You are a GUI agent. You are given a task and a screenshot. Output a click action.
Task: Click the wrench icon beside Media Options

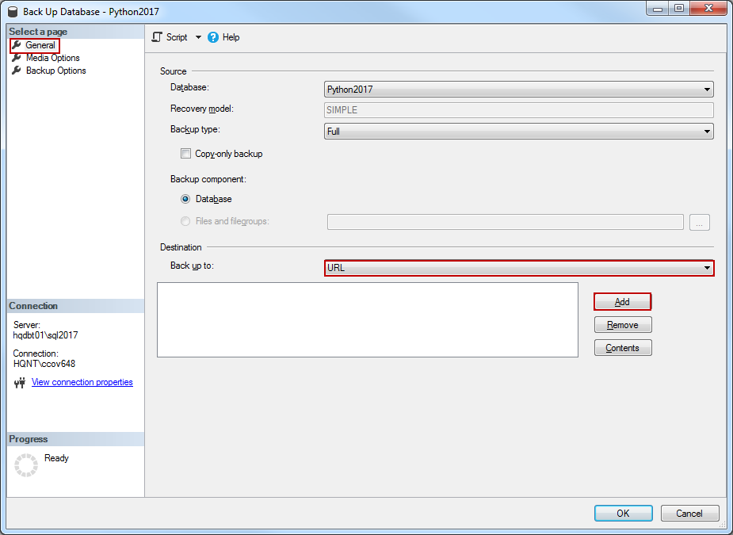click(x=17, y=58)
